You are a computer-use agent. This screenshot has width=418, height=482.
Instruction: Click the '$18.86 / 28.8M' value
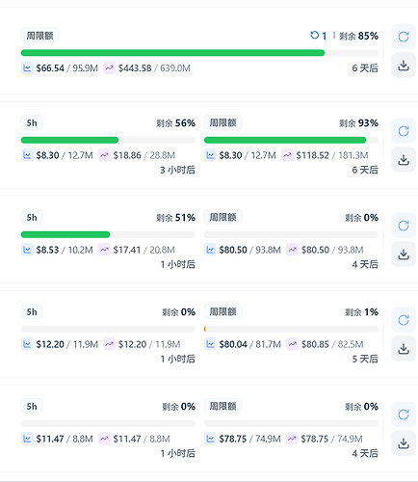tap(144, 155)
